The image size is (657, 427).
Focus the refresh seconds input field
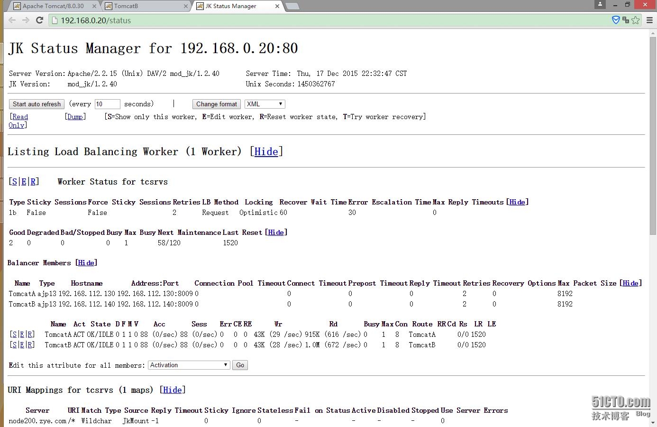[x=107, y=104]
